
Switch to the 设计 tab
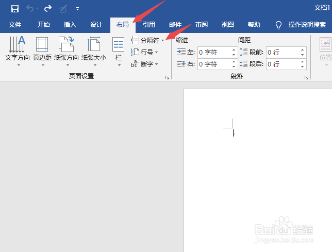[96, 25]
